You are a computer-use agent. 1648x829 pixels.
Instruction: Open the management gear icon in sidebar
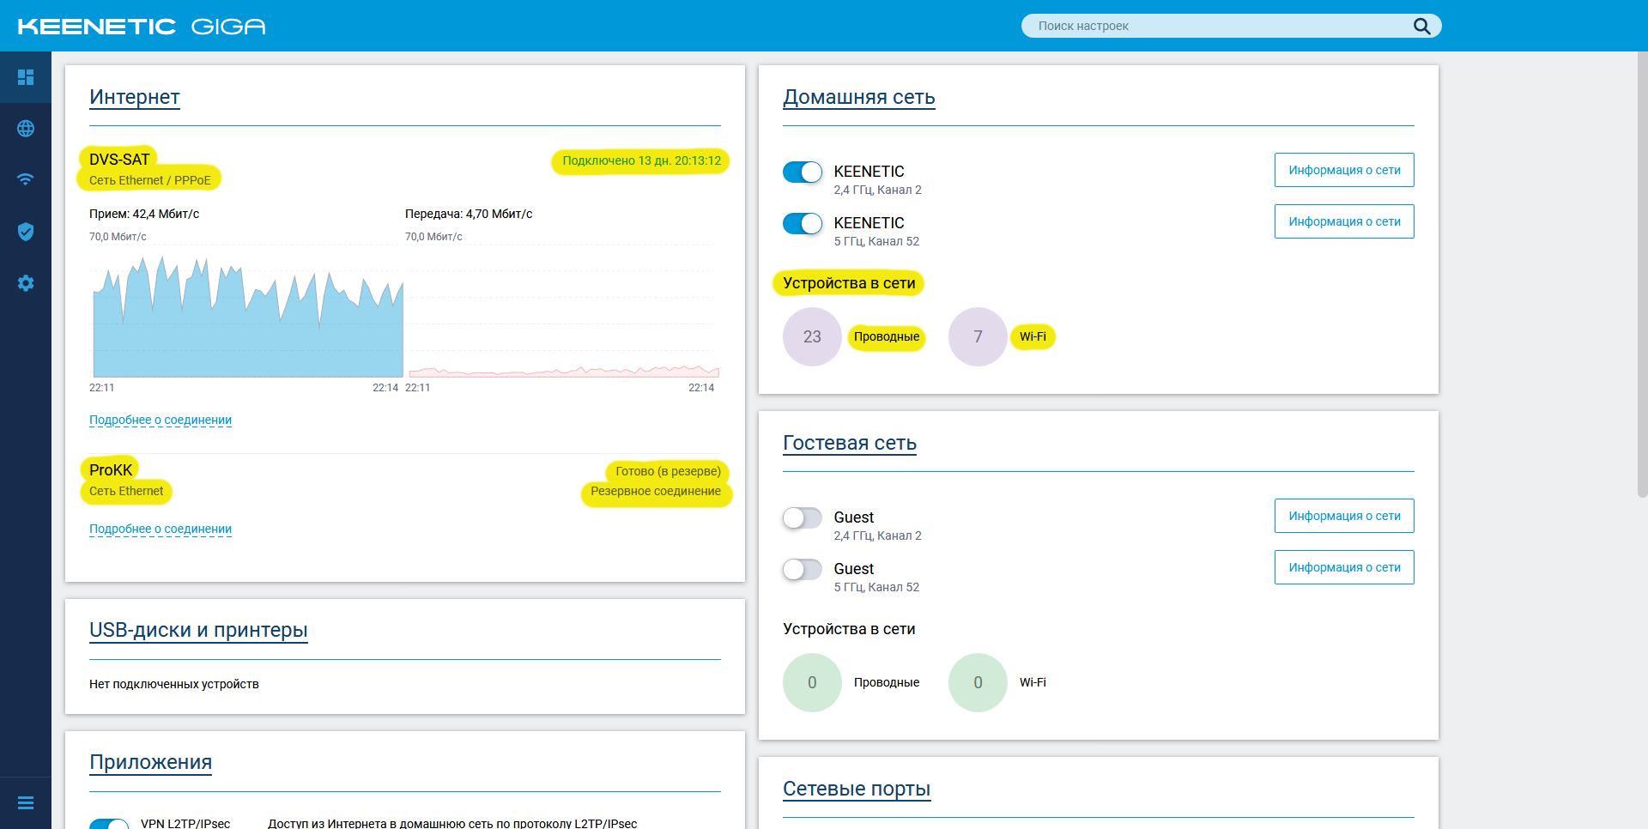[26, 283]
